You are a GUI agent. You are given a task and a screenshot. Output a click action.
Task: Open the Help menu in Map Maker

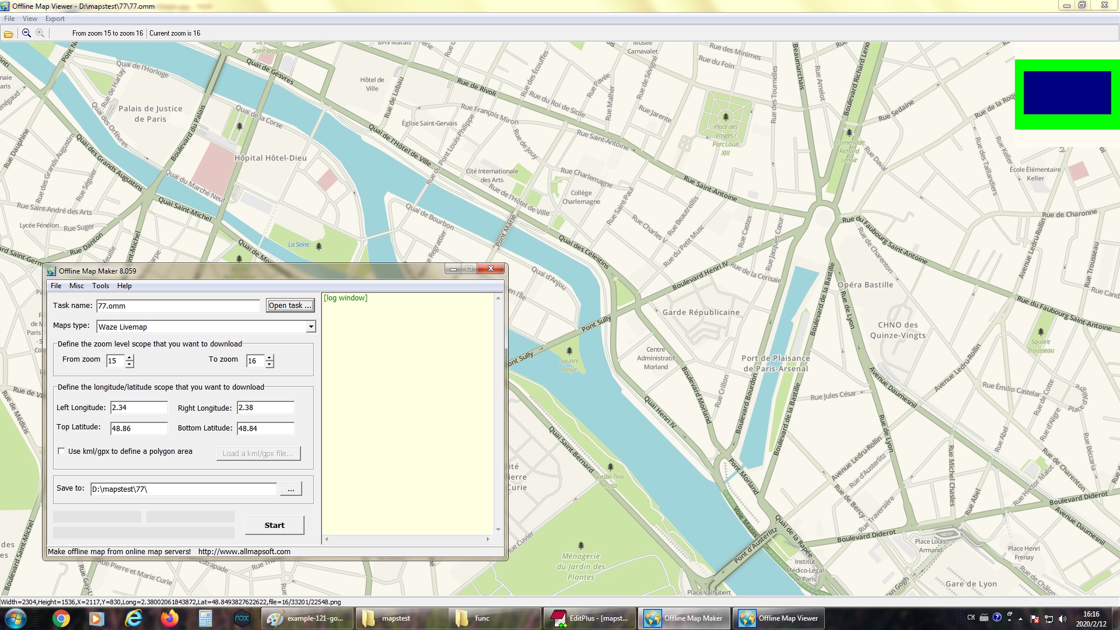point(124,286)
